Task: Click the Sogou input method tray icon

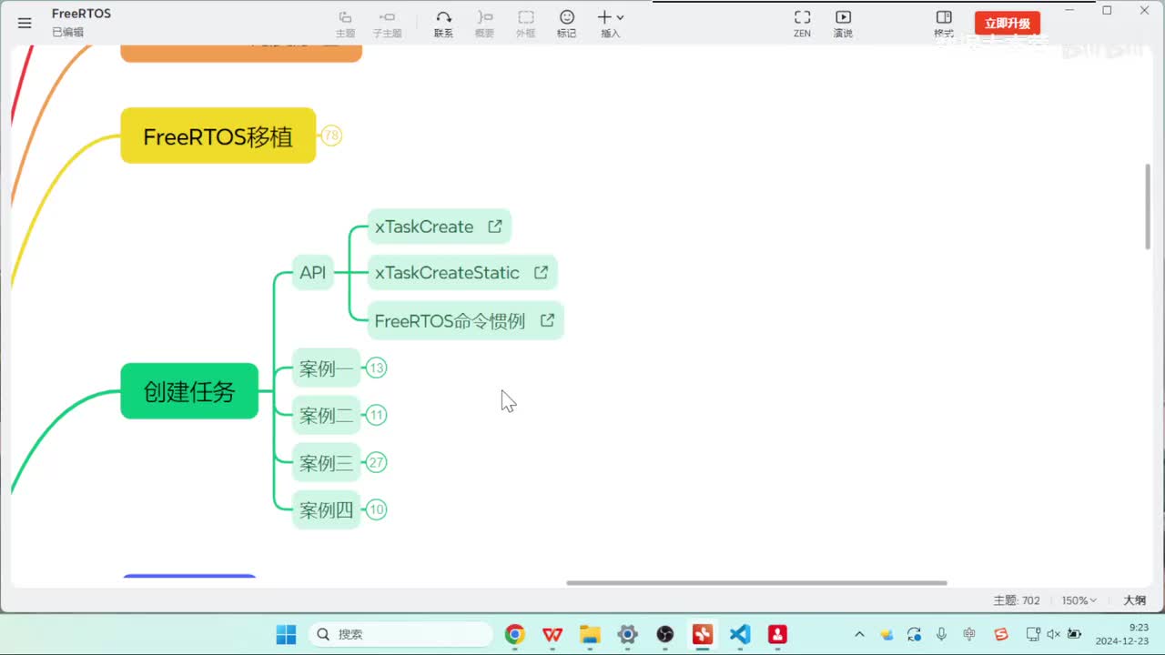Action: coord(1001,634)
